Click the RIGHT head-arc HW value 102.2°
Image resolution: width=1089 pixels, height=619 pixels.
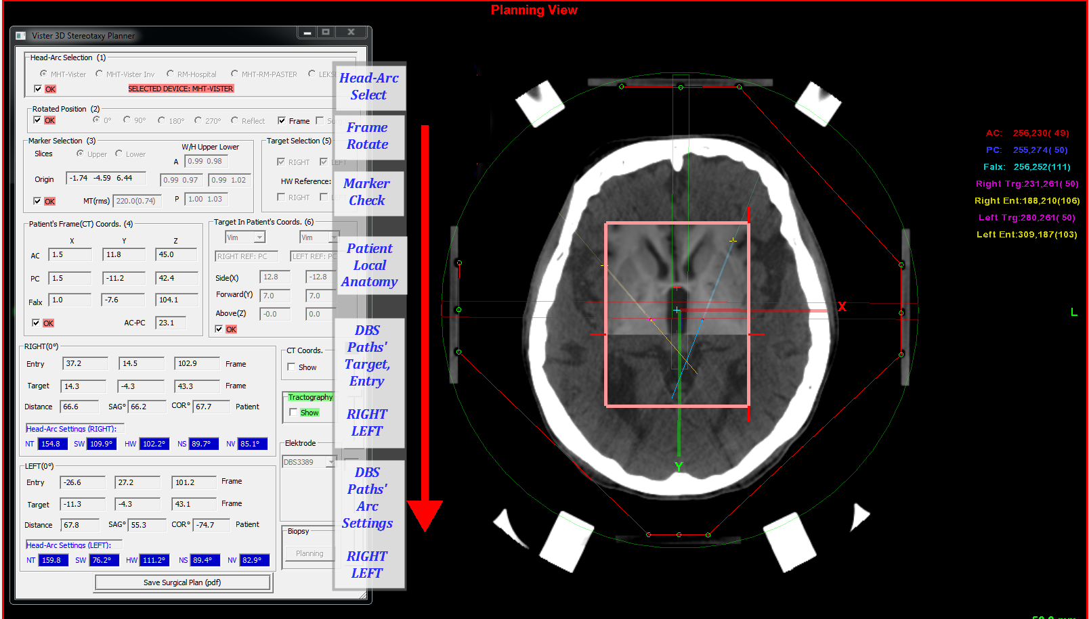click(154, 444)
